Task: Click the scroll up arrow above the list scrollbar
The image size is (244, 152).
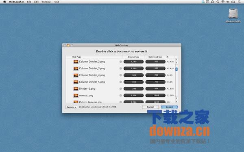Action: coord(176,60)
